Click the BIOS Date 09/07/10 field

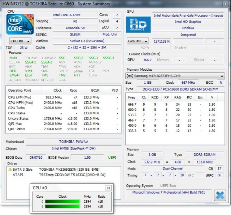(x=36, y=157)
